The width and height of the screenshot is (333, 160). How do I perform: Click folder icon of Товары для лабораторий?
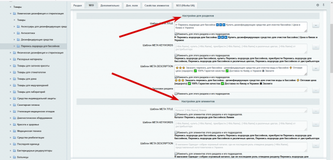point(14,92)
